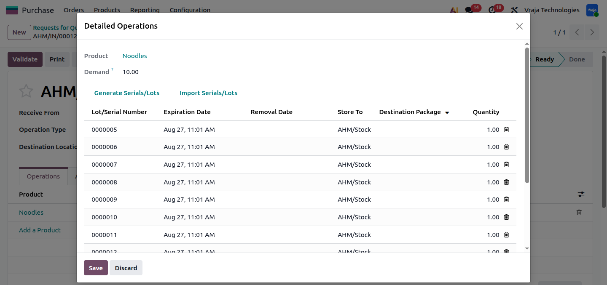Viewport: 607px width, 285px height.
Task: Click the 1 / 1 pager counter
Action: click(x=559, y=32)
